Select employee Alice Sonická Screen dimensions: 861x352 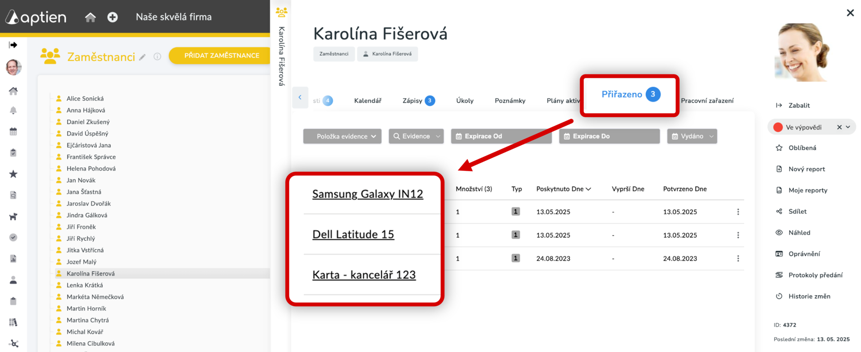85,99
